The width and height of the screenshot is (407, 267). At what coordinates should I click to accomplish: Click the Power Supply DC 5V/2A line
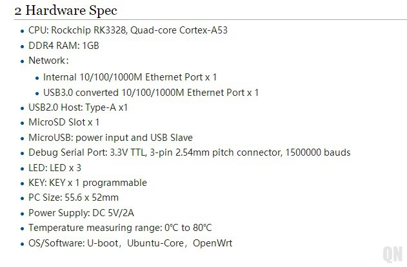80,213
